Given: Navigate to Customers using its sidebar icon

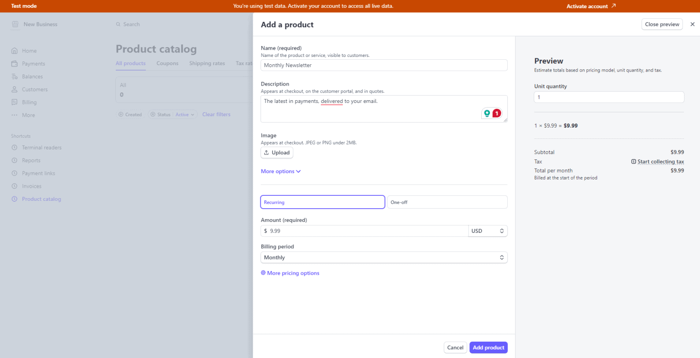Looking at the screenshot, I should 15,89.
